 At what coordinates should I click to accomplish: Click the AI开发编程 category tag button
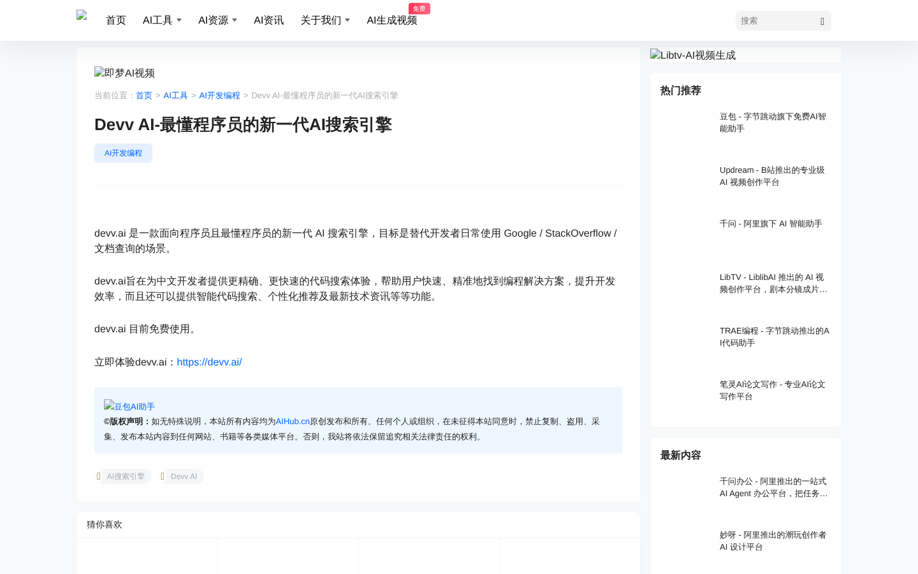point(123,153)
